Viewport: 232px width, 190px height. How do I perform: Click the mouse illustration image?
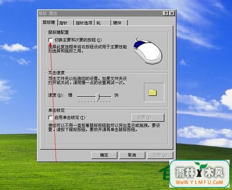(148, 51)
